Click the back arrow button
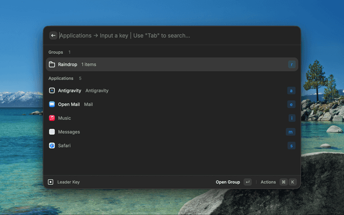 click(53, 35)
